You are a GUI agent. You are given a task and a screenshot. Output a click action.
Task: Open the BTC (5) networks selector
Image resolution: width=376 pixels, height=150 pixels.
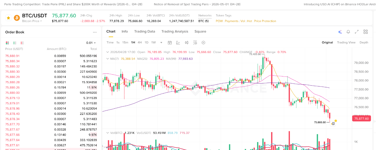click(x=203, y=21)
